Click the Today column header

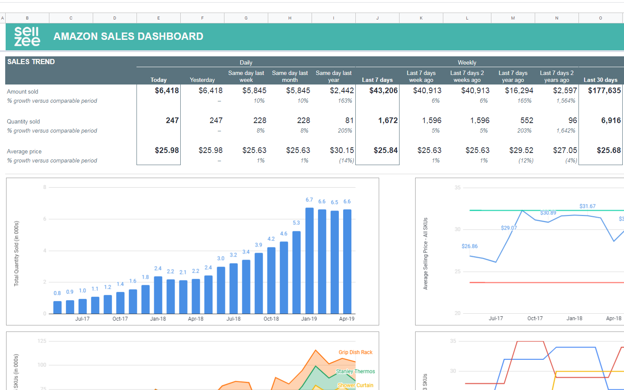(159, 80)
